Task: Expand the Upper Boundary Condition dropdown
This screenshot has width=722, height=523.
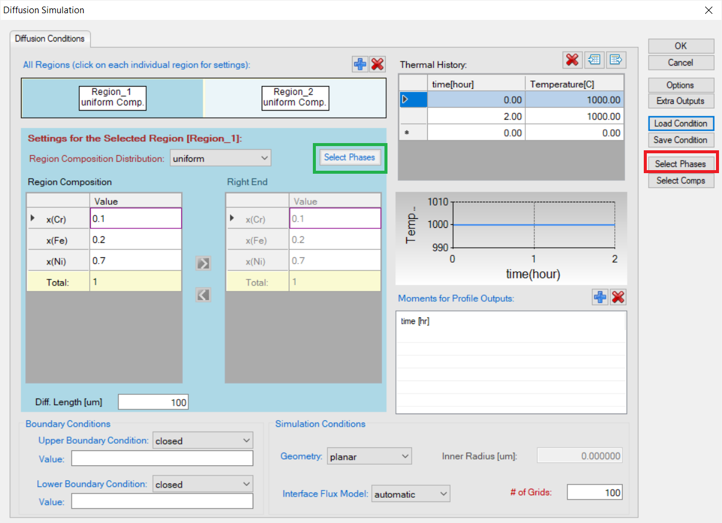Action: click(203, 441)
